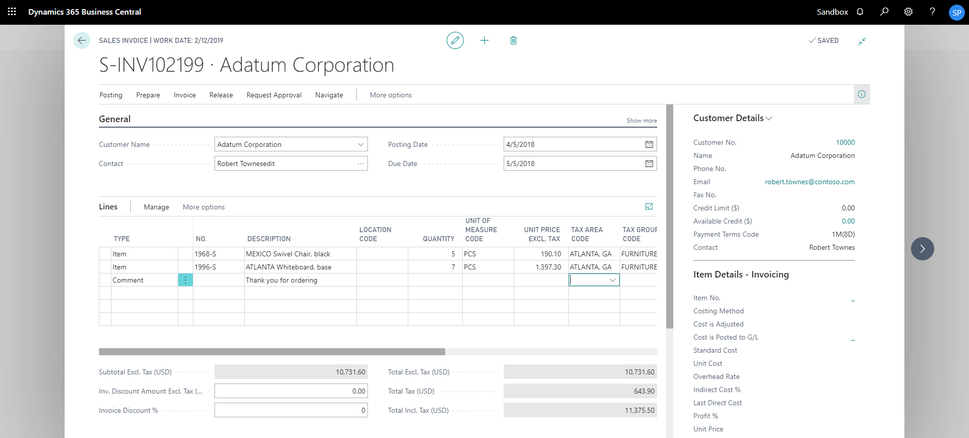Click the back arrow button

pyautogui.click(x=82, y=40)
